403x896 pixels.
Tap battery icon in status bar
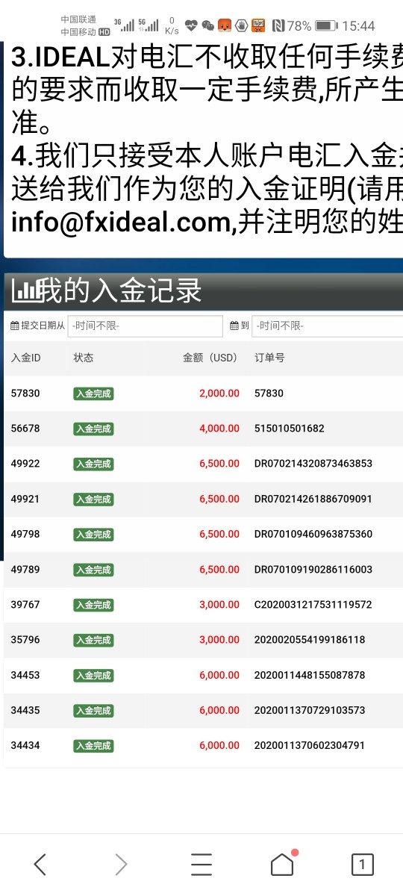[325, 25]
